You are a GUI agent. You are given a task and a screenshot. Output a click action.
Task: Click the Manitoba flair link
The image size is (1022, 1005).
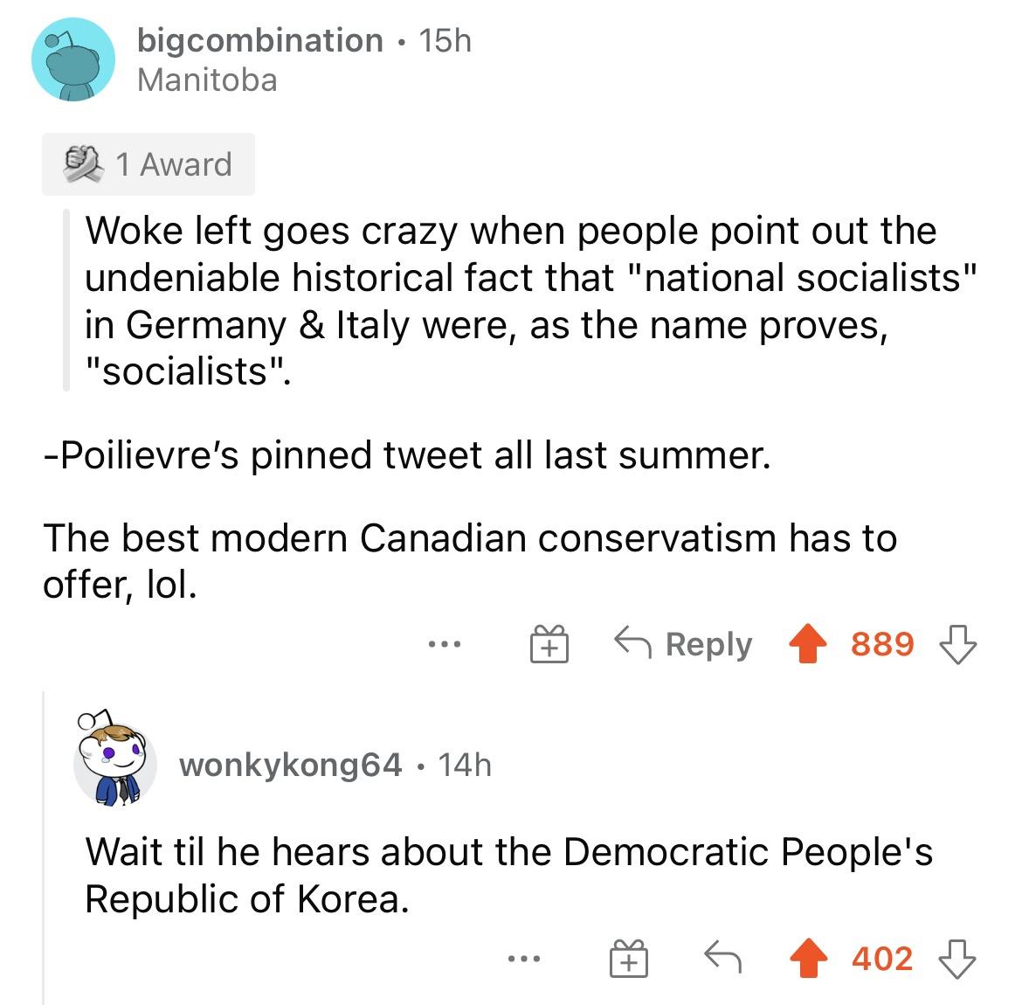pos(207,80)
